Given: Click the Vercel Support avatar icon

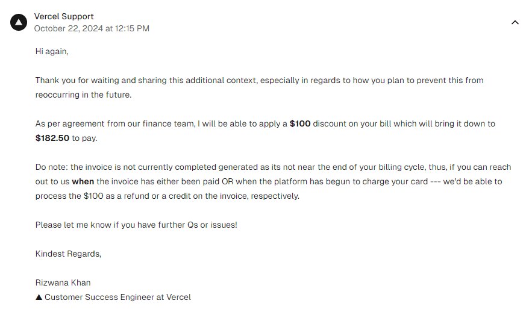Looking at the screenshot, I should point(19,22).
